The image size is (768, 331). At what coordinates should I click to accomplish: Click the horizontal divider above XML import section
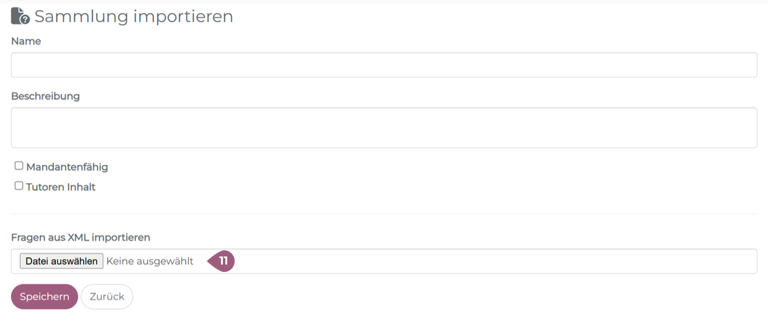(384, 214)
